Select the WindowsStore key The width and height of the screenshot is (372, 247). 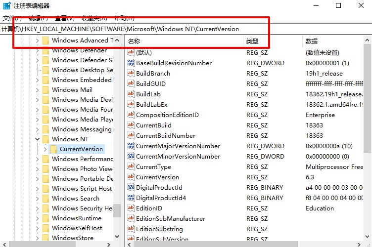(x=73, y=238)
